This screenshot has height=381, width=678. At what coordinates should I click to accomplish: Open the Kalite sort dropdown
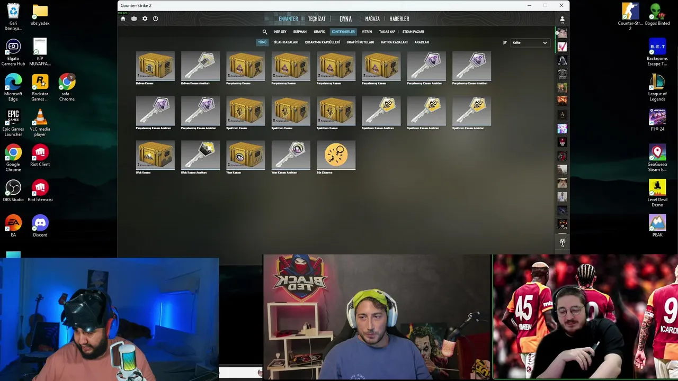530,42
